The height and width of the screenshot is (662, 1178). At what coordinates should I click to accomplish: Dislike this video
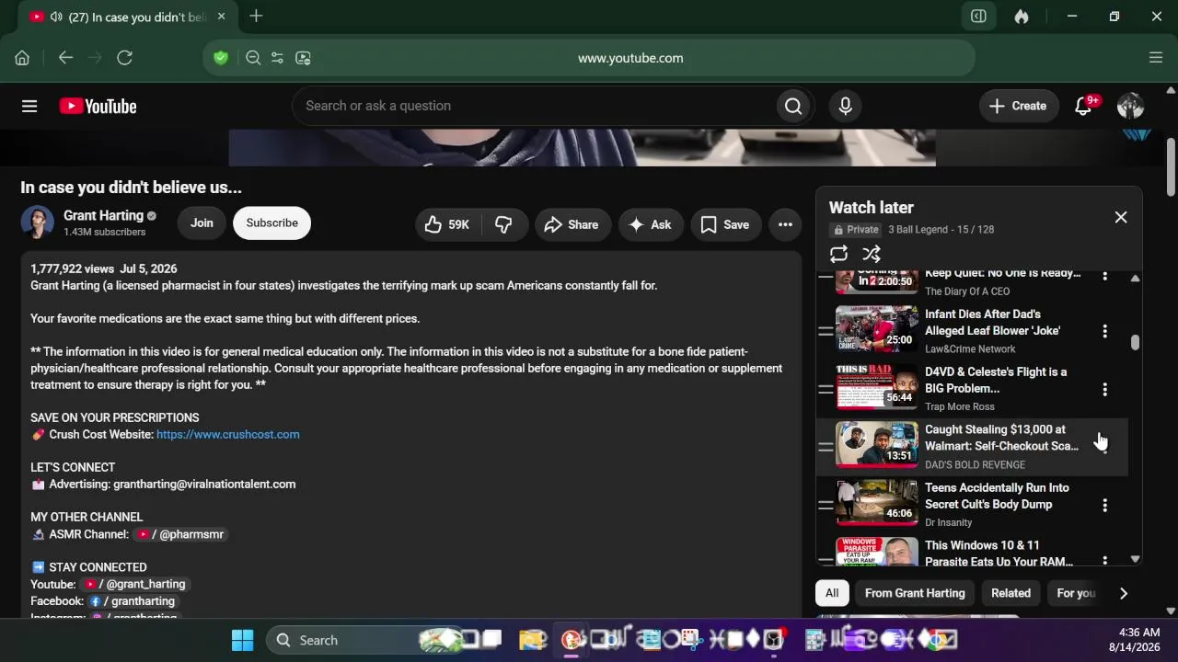click(504, 224)
